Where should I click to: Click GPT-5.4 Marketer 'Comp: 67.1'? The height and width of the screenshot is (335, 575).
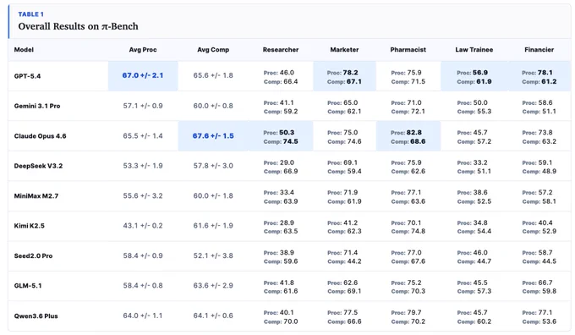coord(344,81)
